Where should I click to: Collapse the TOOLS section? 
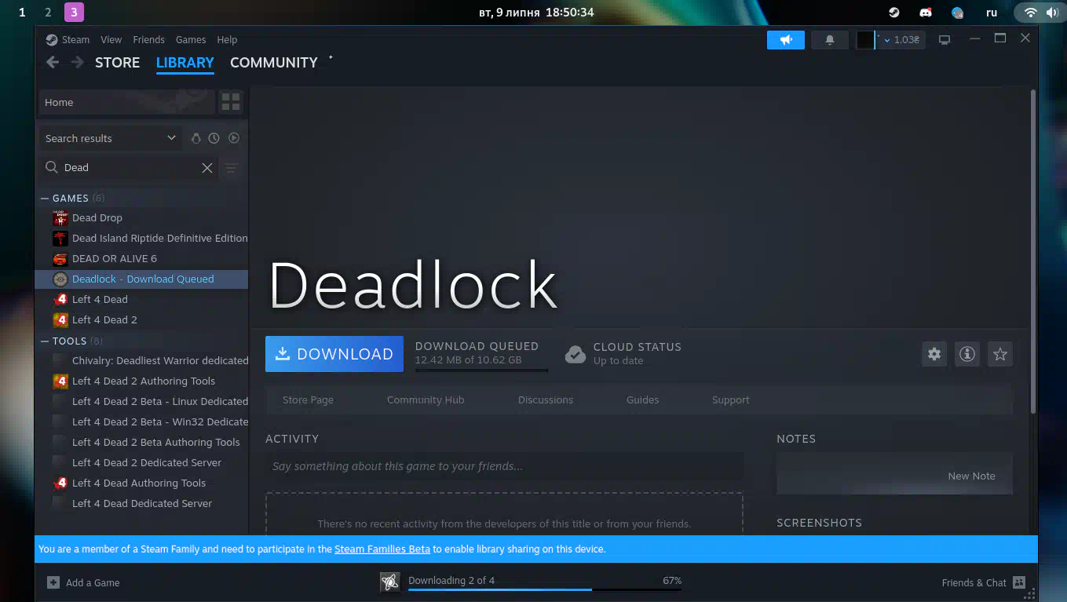click(x=46, y=341)
